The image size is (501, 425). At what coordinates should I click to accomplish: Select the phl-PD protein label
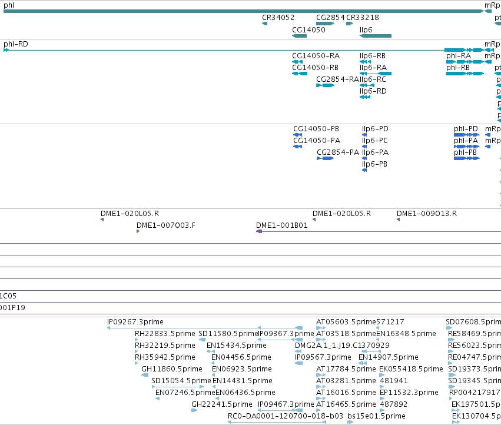[x=466, y=129]
